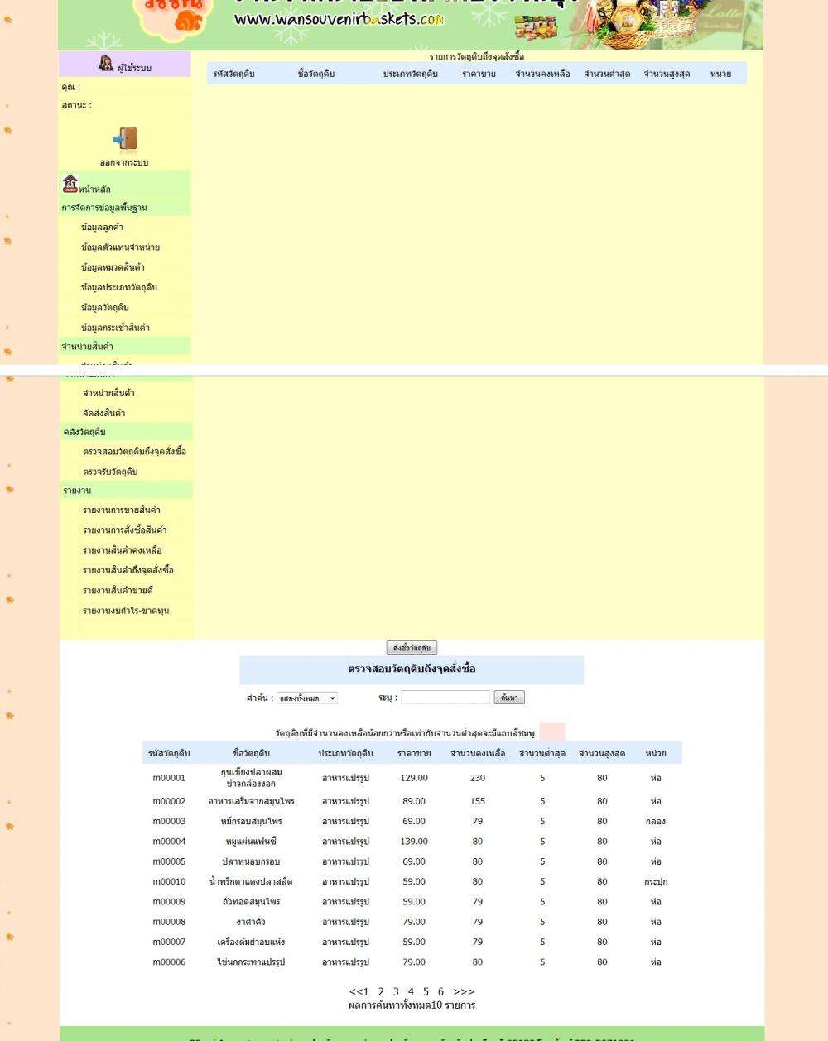Click the home house icon beside หน้าหลัก
Image resolution: width=828 pixels, height=1041 pixels.
coord(70,184)
